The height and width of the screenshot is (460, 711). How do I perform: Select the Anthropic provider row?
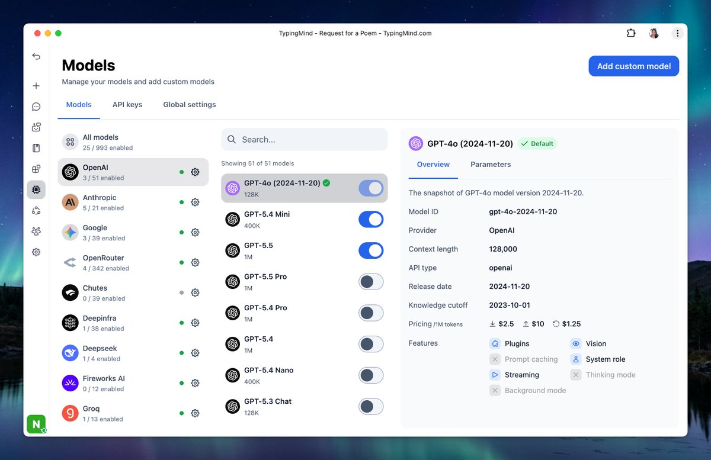pyautogui.click(x=133, y=202)
